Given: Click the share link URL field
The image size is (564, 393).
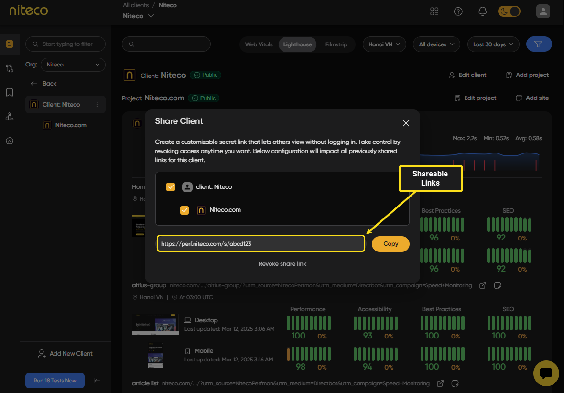Looking at the screenshot, I should click(x=261, y=244).
